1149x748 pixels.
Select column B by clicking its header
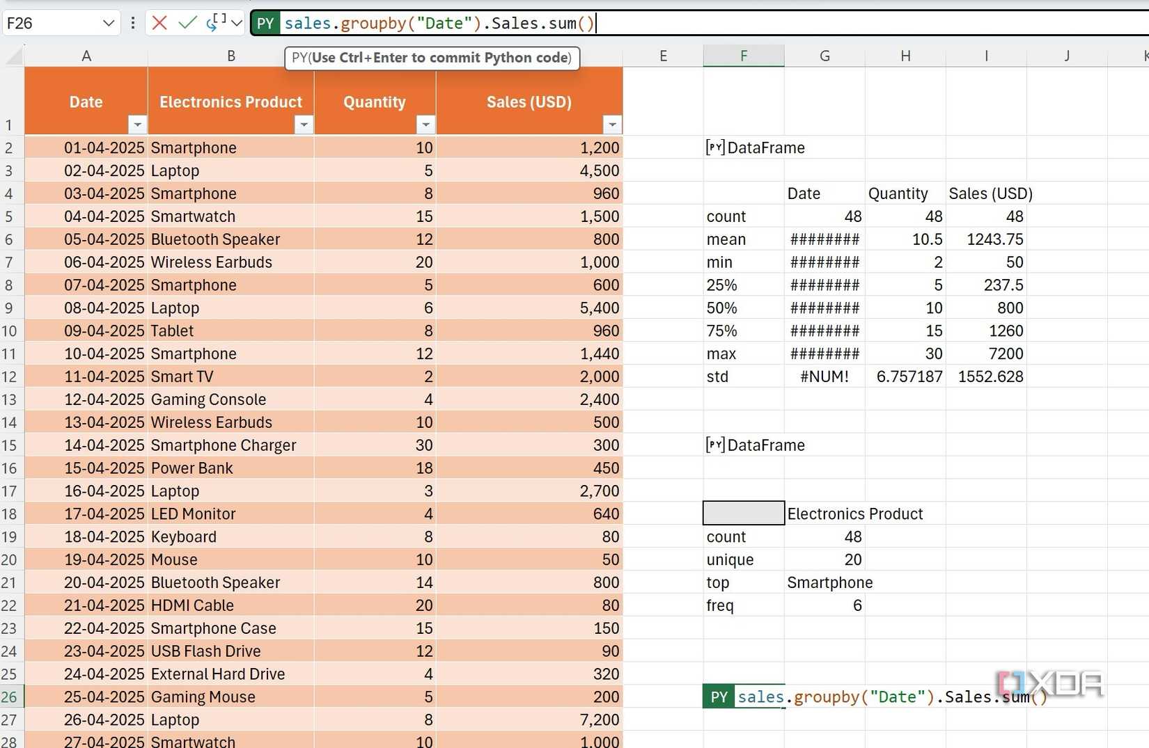pyautogui.click(x=230, y=56)
